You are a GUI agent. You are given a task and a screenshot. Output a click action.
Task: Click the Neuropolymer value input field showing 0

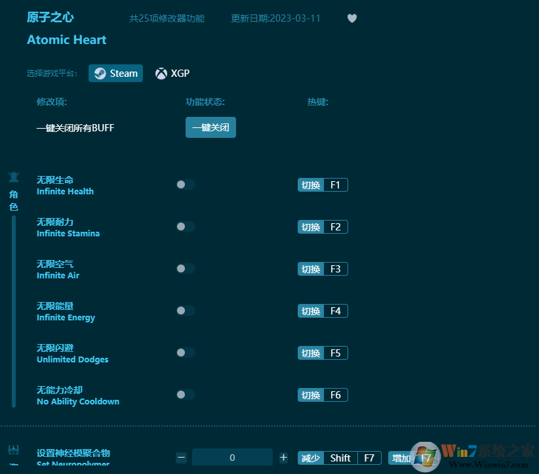tap(232, 458)
